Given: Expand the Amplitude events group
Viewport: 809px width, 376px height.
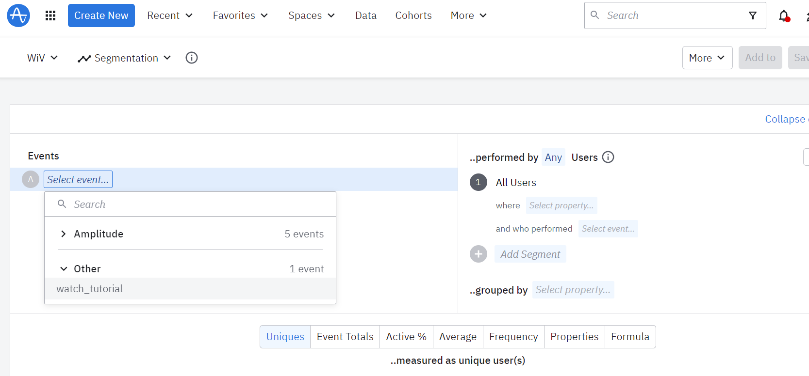Looking at the screenshot, I should 64,234.
